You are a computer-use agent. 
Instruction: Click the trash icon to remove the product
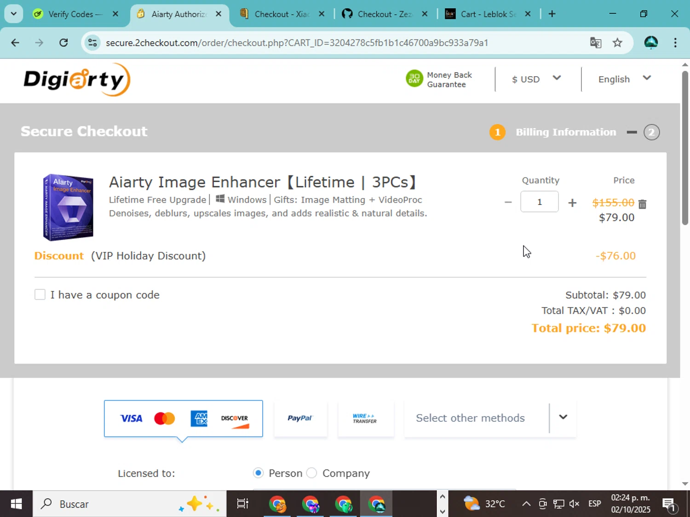tap(643, 204)
